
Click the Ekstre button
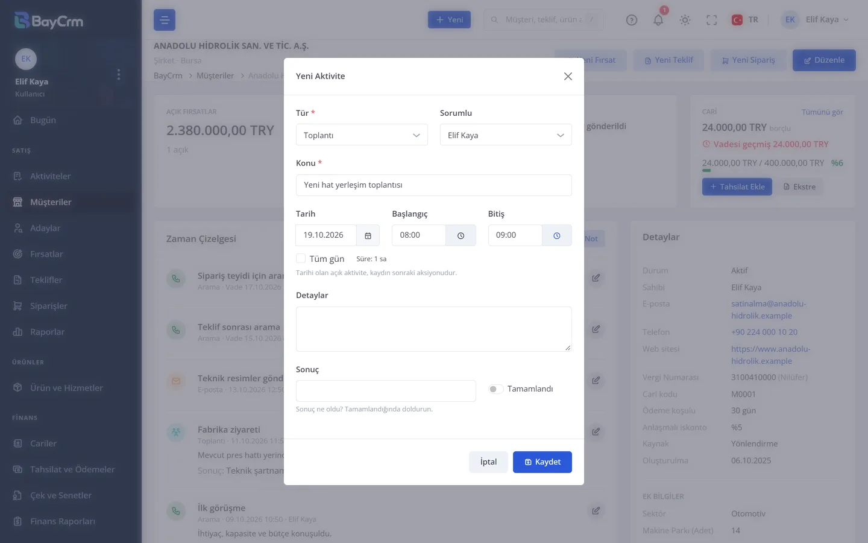799,187
